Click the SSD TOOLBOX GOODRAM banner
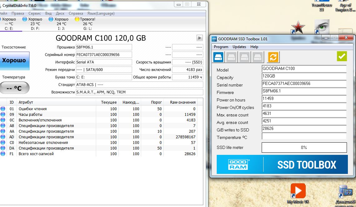Viewport: 356px width, 207px height. click(282, 165)
